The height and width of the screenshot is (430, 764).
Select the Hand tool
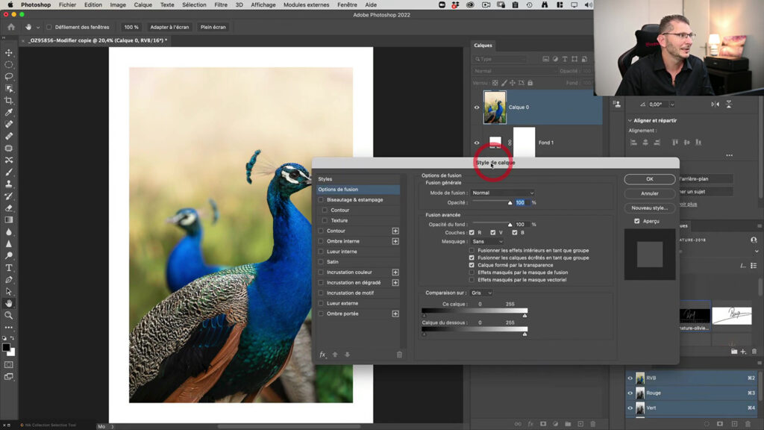(9, 304)
